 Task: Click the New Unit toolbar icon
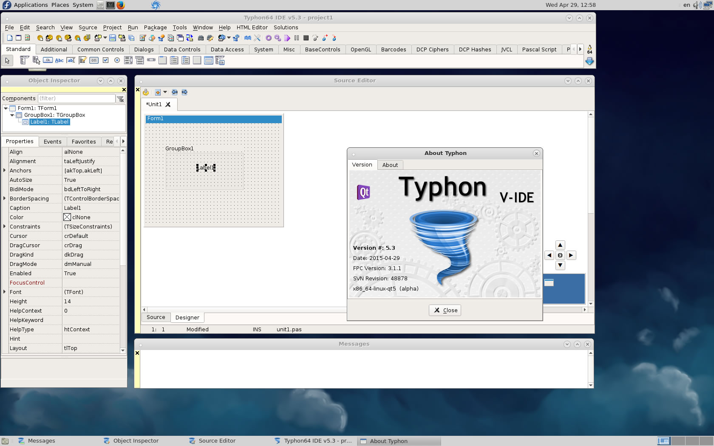click(x=9, y=38)
